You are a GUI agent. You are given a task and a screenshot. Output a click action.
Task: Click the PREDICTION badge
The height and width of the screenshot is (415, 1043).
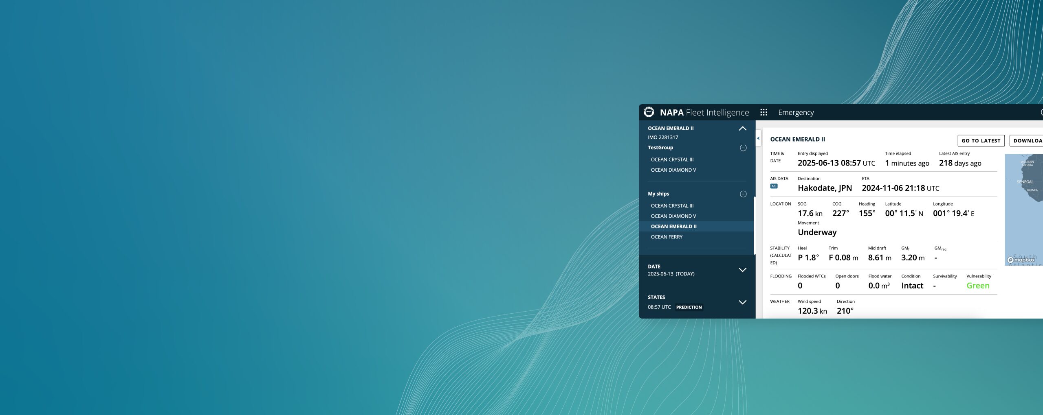click(x=689, y=307)
